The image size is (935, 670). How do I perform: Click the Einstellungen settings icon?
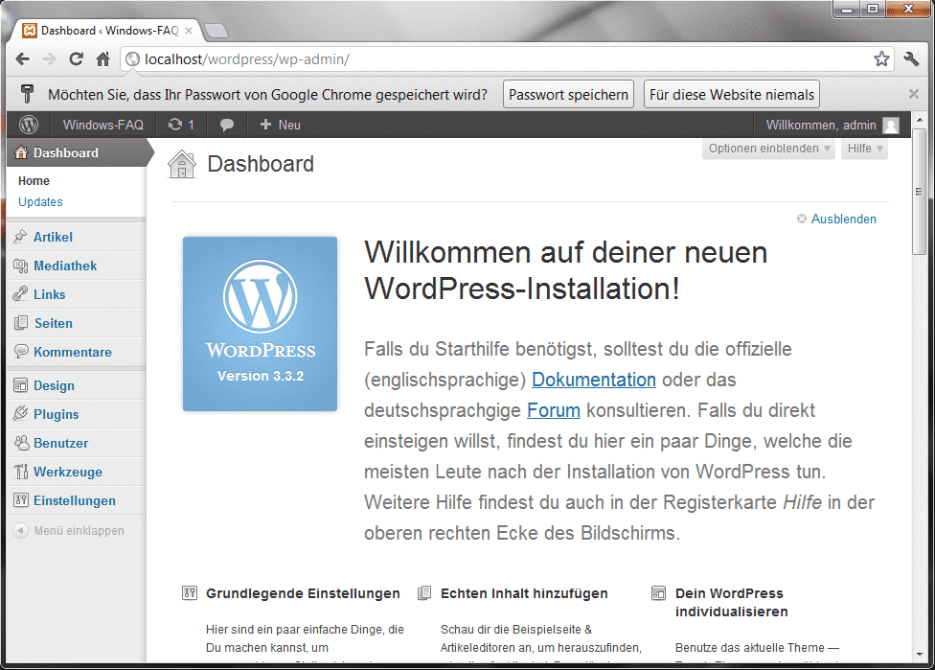pos(20,500)
